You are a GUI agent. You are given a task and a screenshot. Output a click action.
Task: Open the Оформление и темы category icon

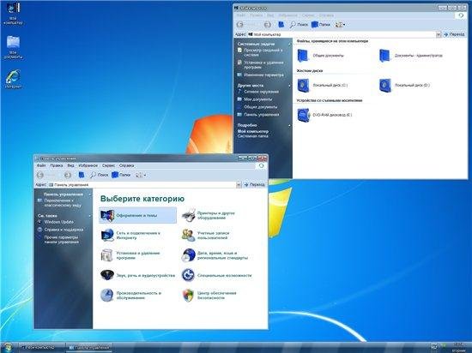pyautogui.click(x=107, y=215)
